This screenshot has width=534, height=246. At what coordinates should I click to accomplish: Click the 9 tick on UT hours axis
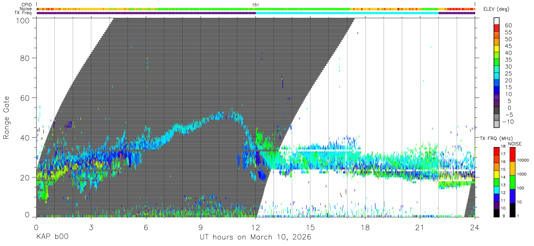click(200, 227)
